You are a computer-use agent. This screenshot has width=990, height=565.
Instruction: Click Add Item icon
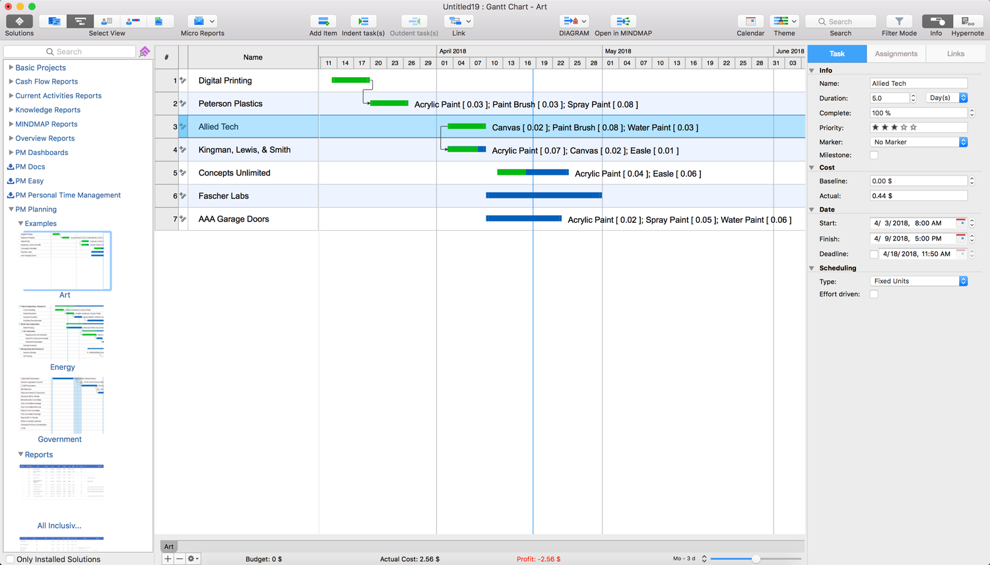(323, 22)
